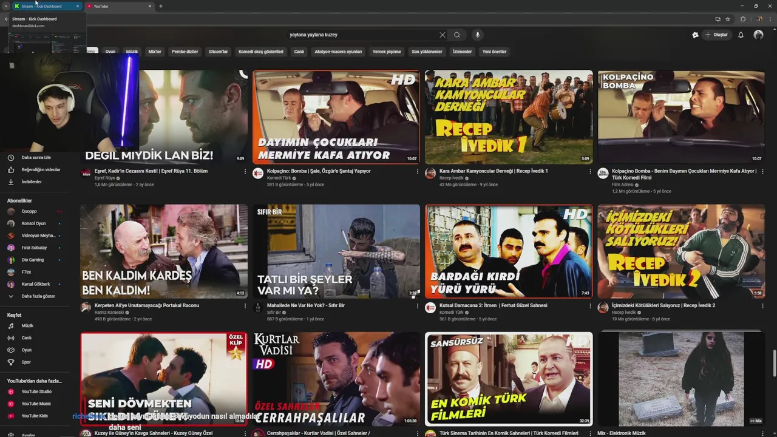The height and width of the screenshot is (437, 777).
Task: Play the Recep İvedik 2 video thumbnail
Action: 681,251
